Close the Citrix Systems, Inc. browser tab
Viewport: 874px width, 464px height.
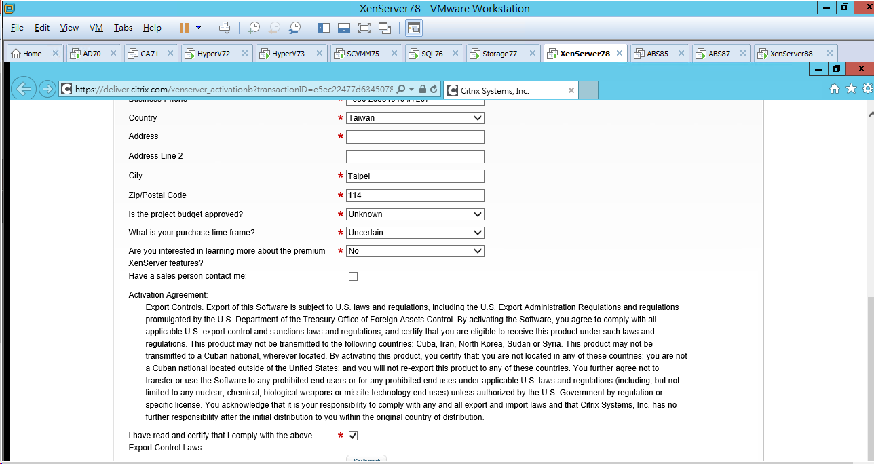(571, 90)
